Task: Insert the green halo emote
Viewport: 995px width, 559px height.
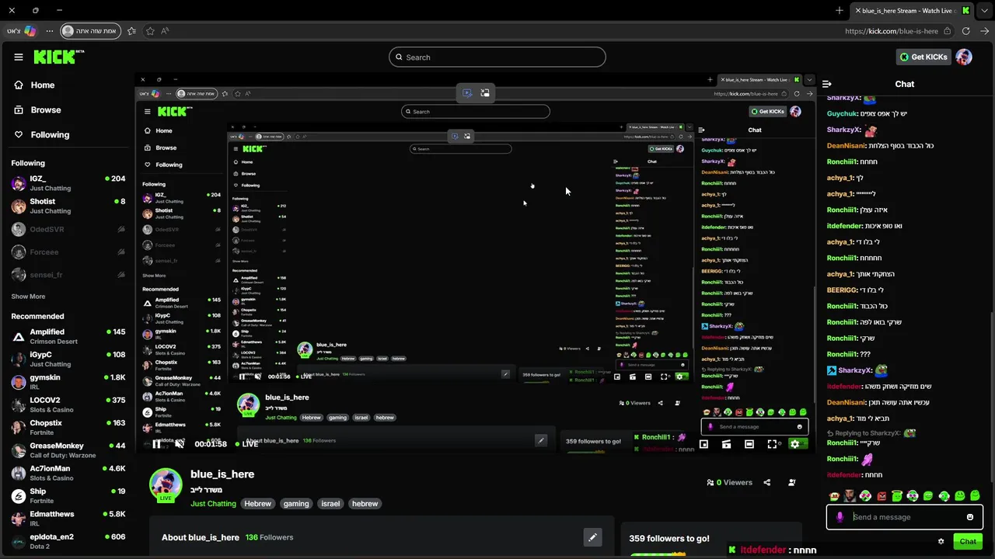Action: 897,495
